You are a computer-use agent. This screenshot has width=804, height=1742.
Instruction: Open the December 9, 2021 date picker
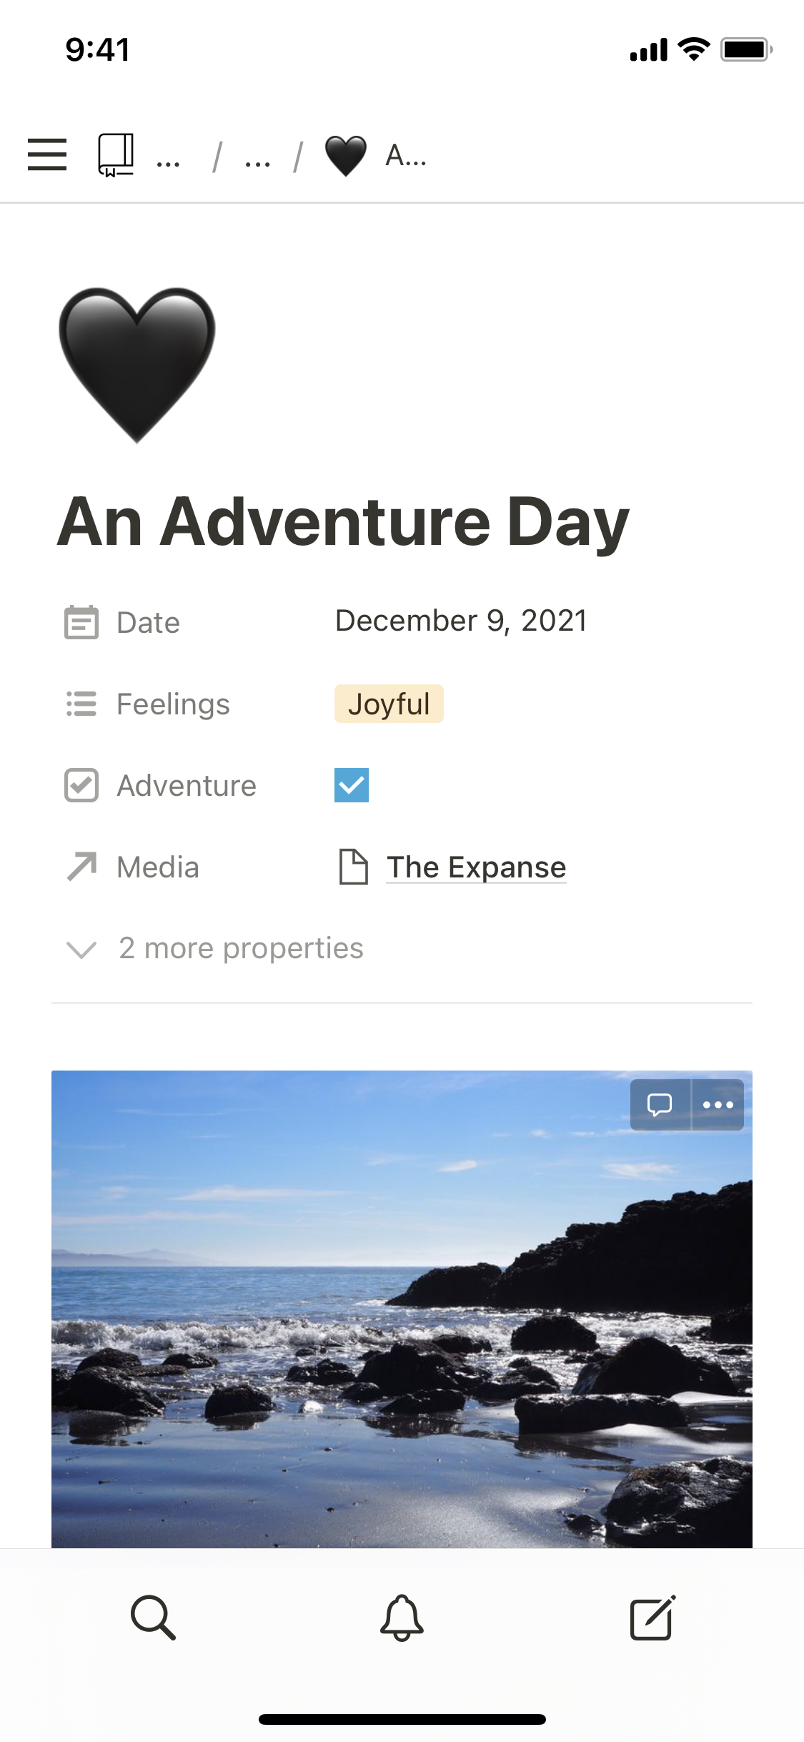point(461,621)
